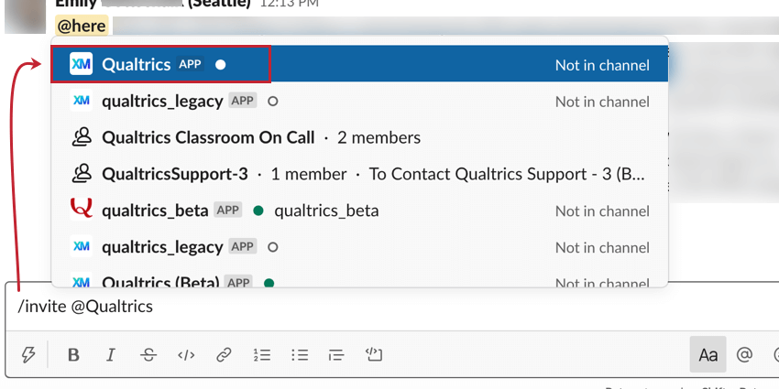
Task: Toggle italic formatting
Action: point(111,355)
